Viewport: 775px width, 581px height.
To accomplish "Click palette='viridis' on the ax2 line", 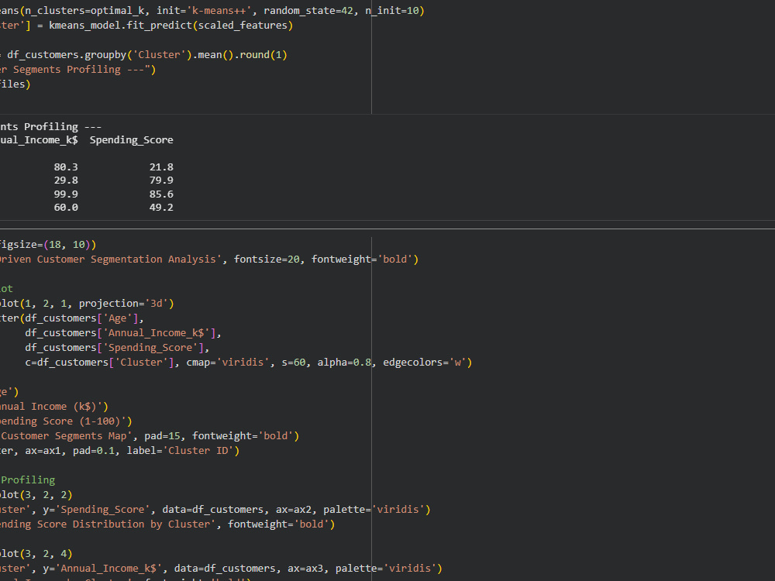I will (x=374, y=510).
